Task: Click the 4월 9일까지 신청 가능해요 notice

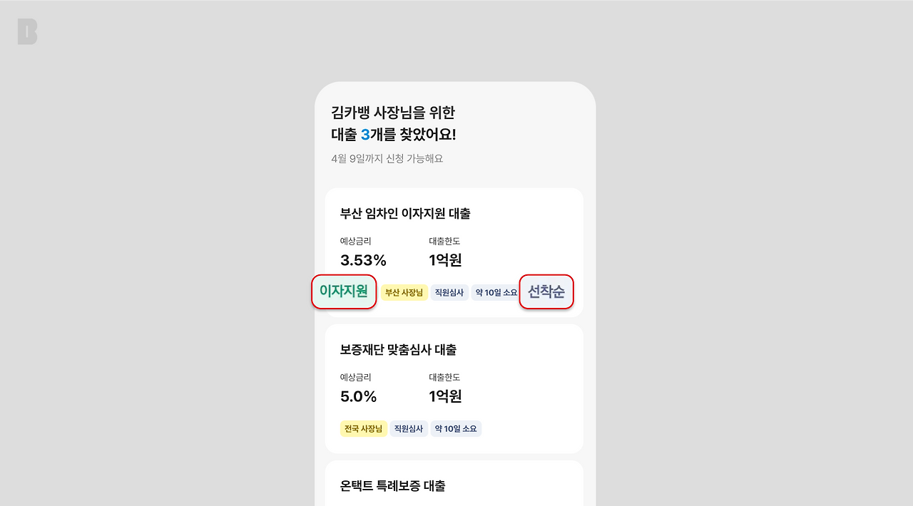Action: (387, 158)
